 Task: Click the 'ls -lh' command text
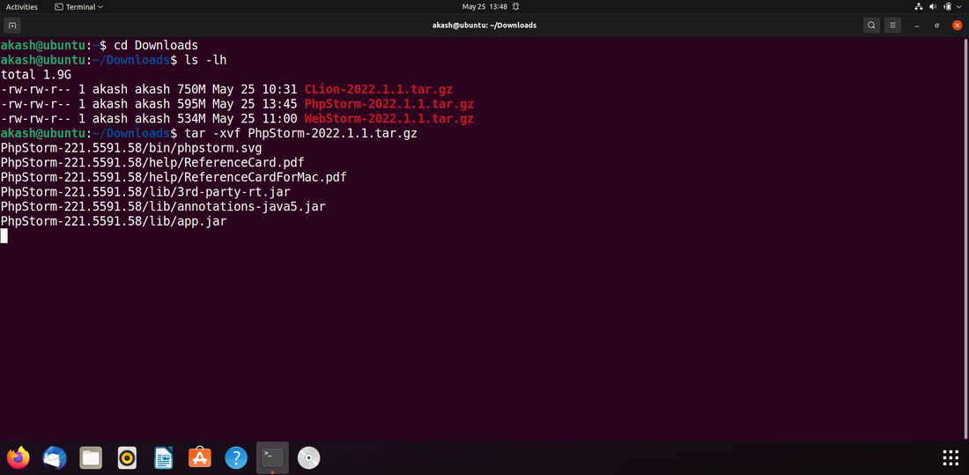pos(206,61)
